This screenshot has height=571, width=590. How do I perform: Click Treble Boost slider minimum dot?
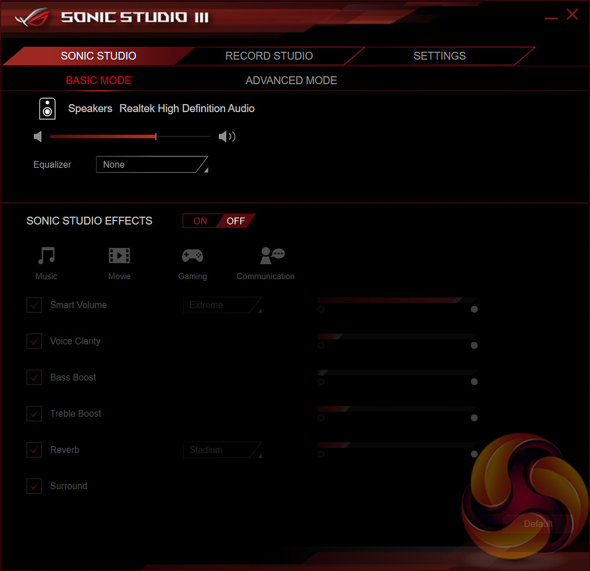321,418
